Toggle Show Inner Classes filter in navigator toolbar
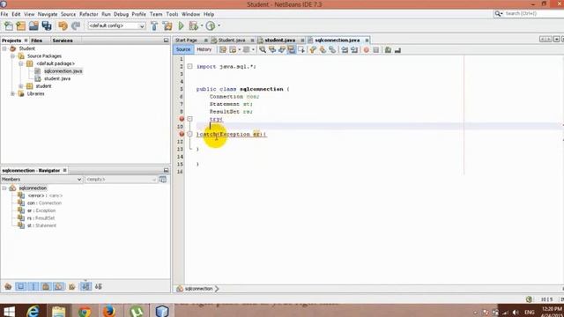 tap(59, 286)
